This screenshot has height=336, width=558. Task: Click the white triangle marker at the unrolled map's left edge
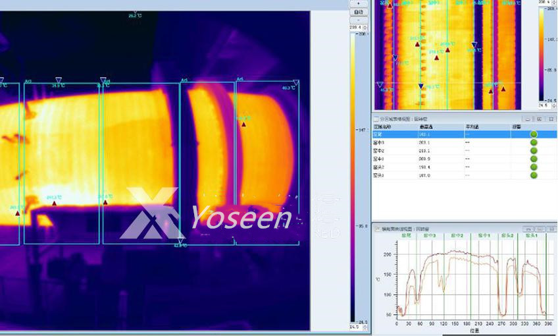click(x=380, y=85)
